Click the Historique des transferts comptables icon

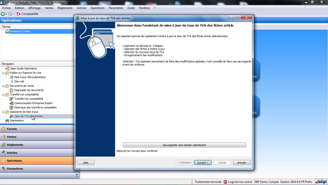12,107
